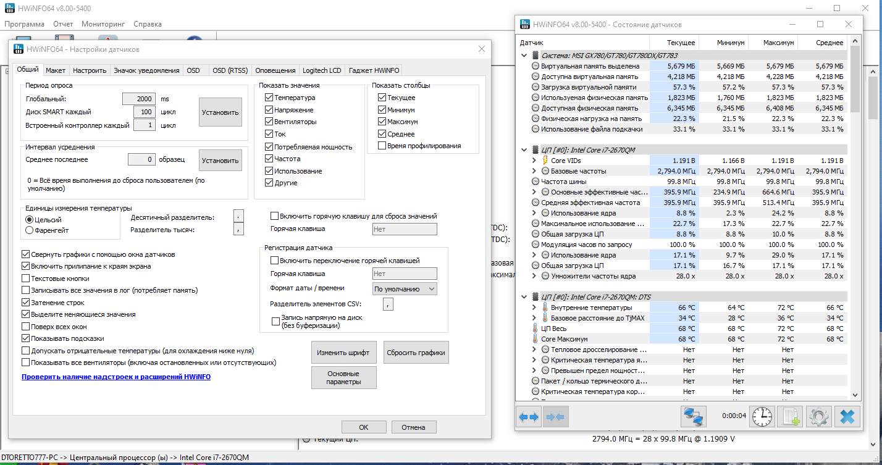Open the Проверить наличие надстроек link
The width and height of the screenshot is (882, 465).
(116, 376)
